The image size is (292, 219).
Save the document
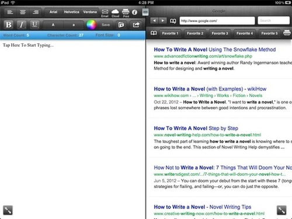click(106, 25)
